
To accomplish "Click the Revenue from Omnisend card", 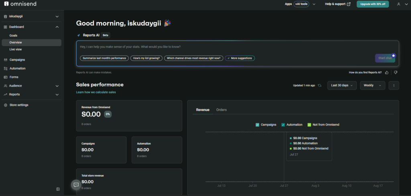I will [x=129, y=115].
